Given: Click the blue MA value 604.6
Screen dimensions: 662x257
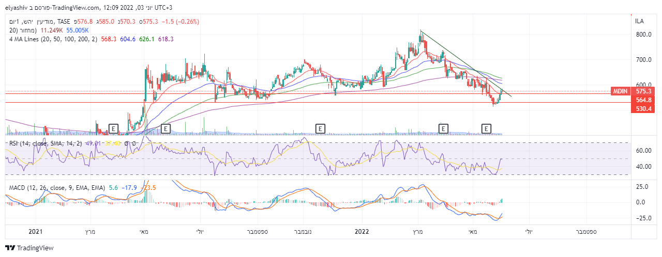Looking at the screenshot, I should tap(128, 39).
